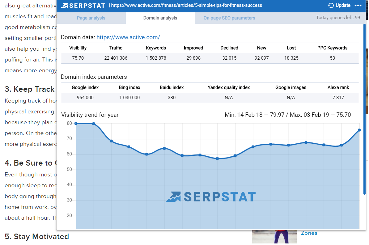Image resolution: width=369 pixels, height=245 pixels.
Task: Click the thumbnail image beside Zones
Action: pyautogui.click(x=274, y=237)
